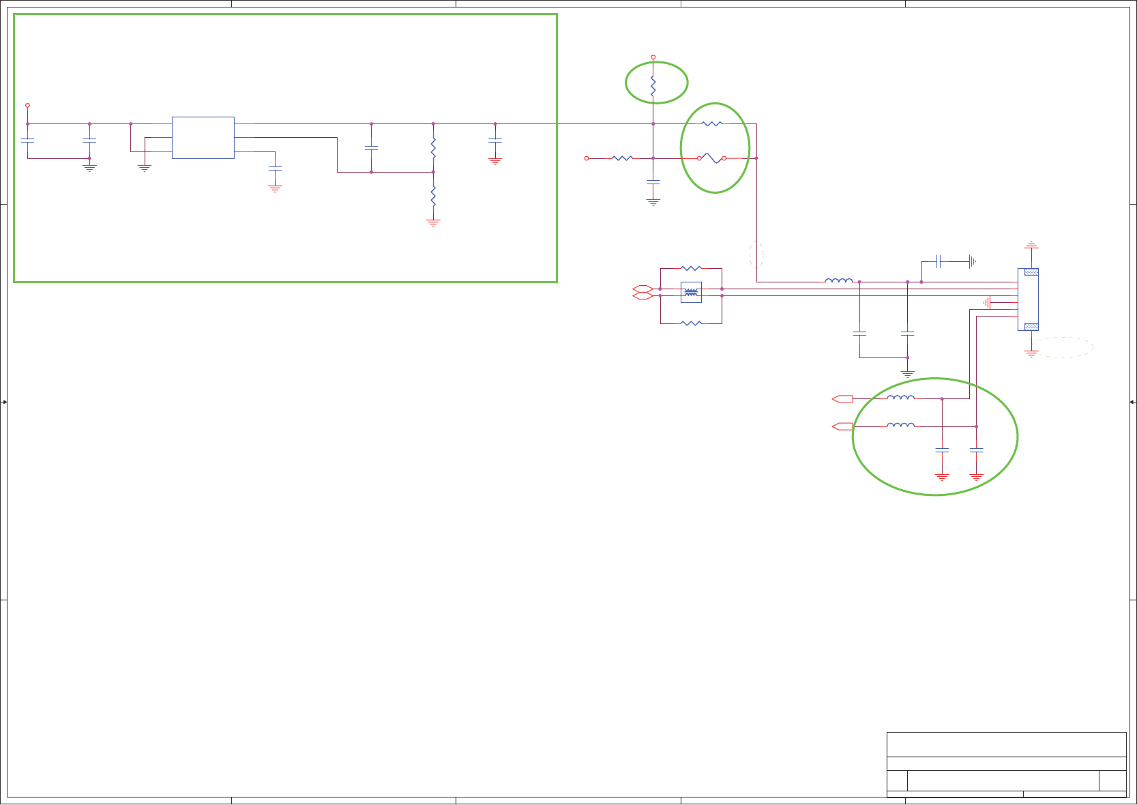Pick the fuse symbol between two open circles
This screenshot has height=805, width=1137.
click(x=711, y=158)
